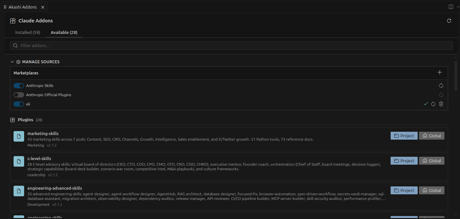Click the vertical scrollbar thumb
The height and width of the screenshot is (219, 460).
pyautogui.click(x=456, y=76)
